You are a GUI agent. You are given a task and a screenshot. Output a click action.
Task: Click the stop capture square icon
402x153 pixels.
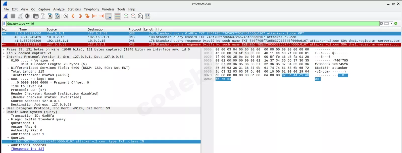13,16
